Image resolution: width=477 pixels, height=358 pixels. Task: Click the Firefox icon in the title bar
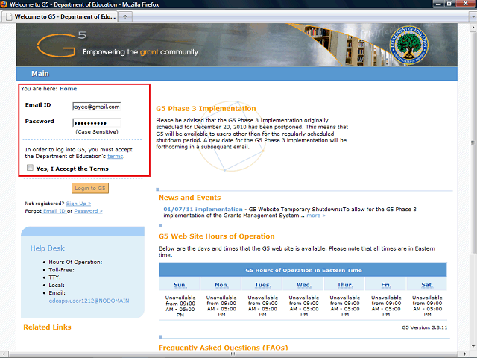click(7, 5)
